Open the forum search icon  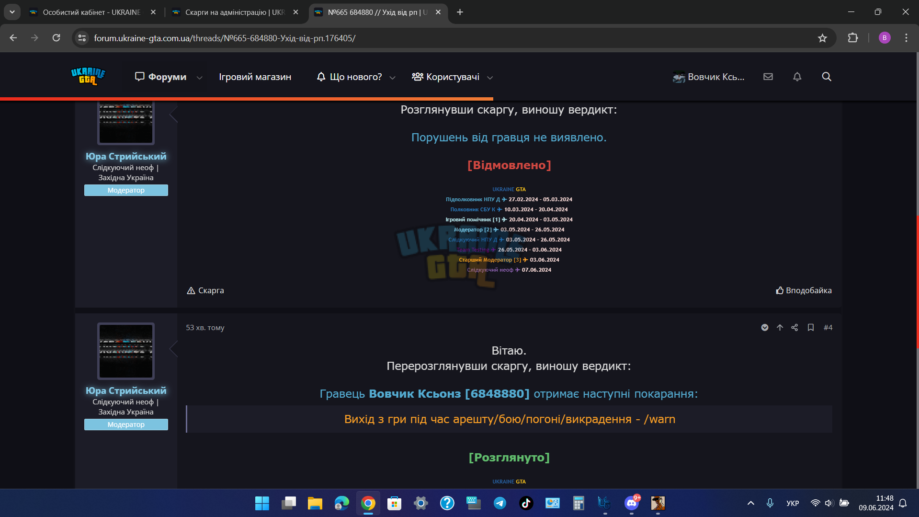click(x=826, y=77)
